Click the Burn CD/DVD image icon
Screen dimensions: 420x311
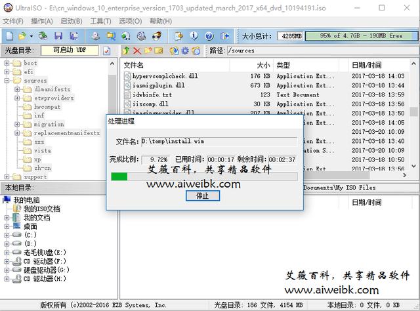[x=157, y=36]
